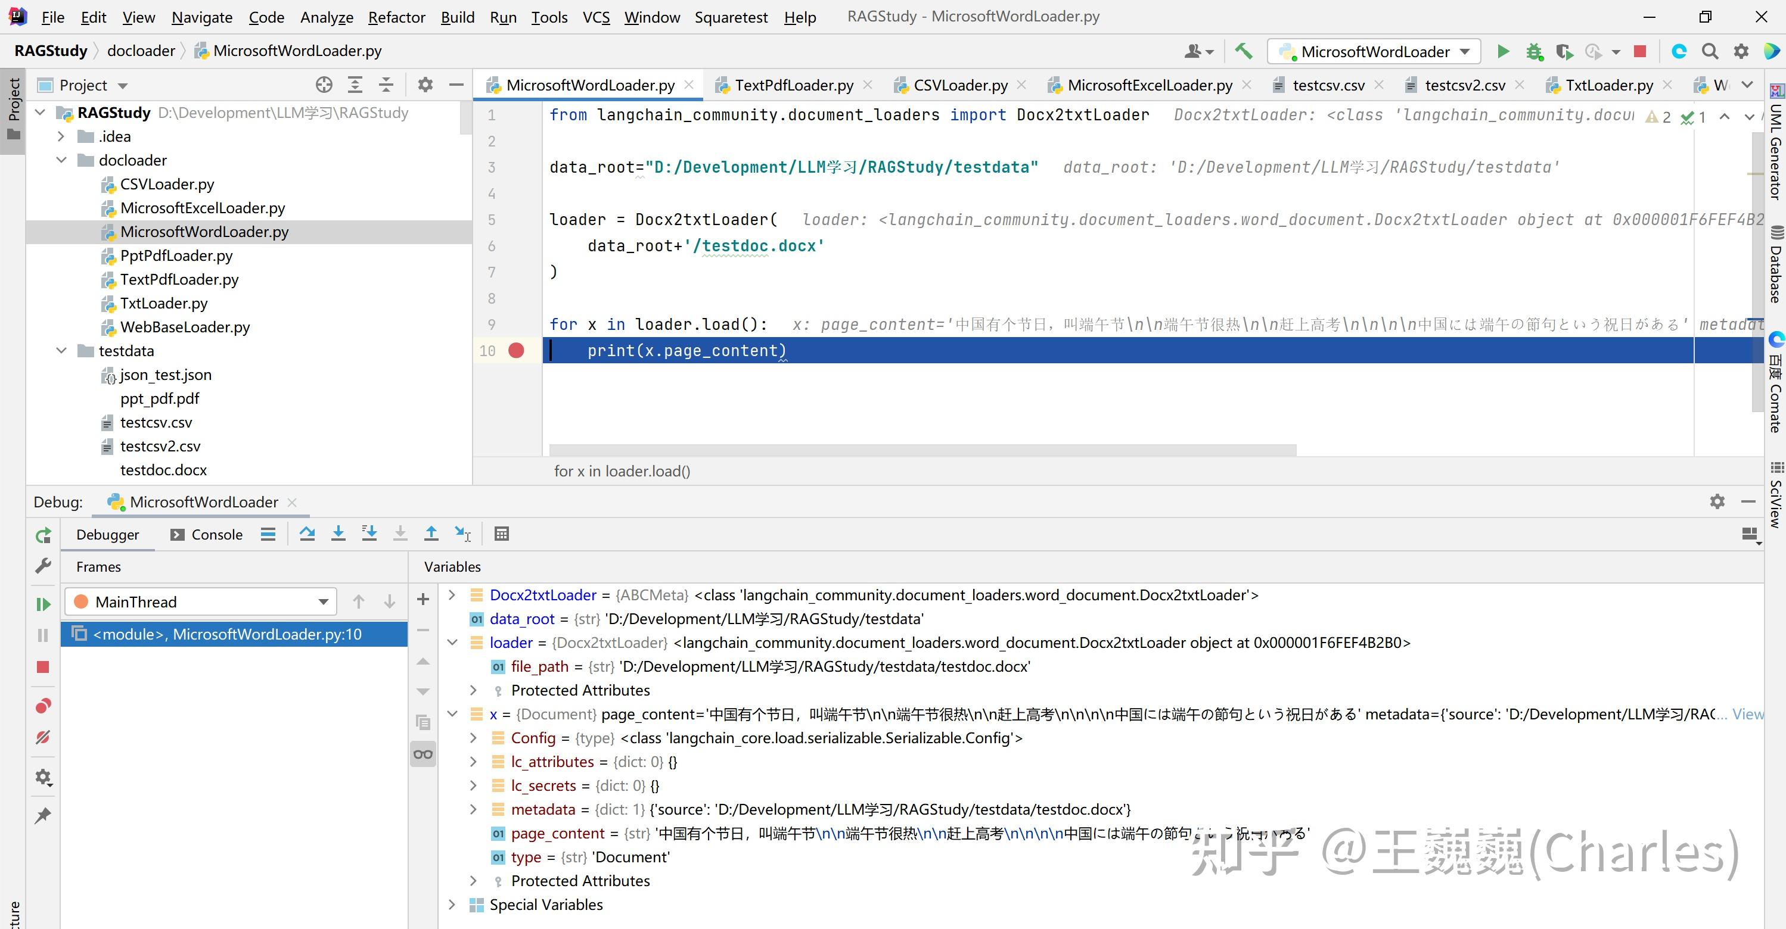Open the Evaluate Expression calculator icon
The image size is (1786, 929).
(501, 534)
